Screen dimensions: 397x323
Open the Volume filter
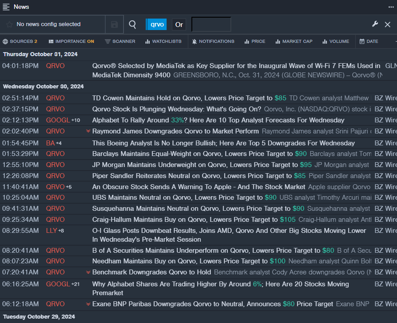336,42
